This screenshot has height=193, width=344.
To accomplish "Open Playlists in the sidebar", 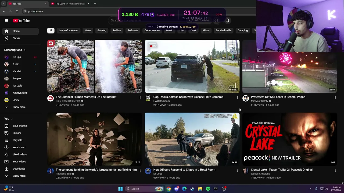I will click(20, 140).
